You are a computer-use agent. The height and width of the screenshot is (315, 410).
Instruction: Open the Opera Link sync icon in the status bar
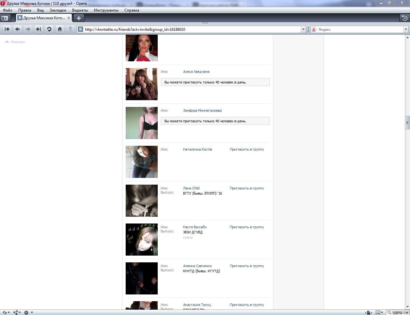tap(5, 312)
